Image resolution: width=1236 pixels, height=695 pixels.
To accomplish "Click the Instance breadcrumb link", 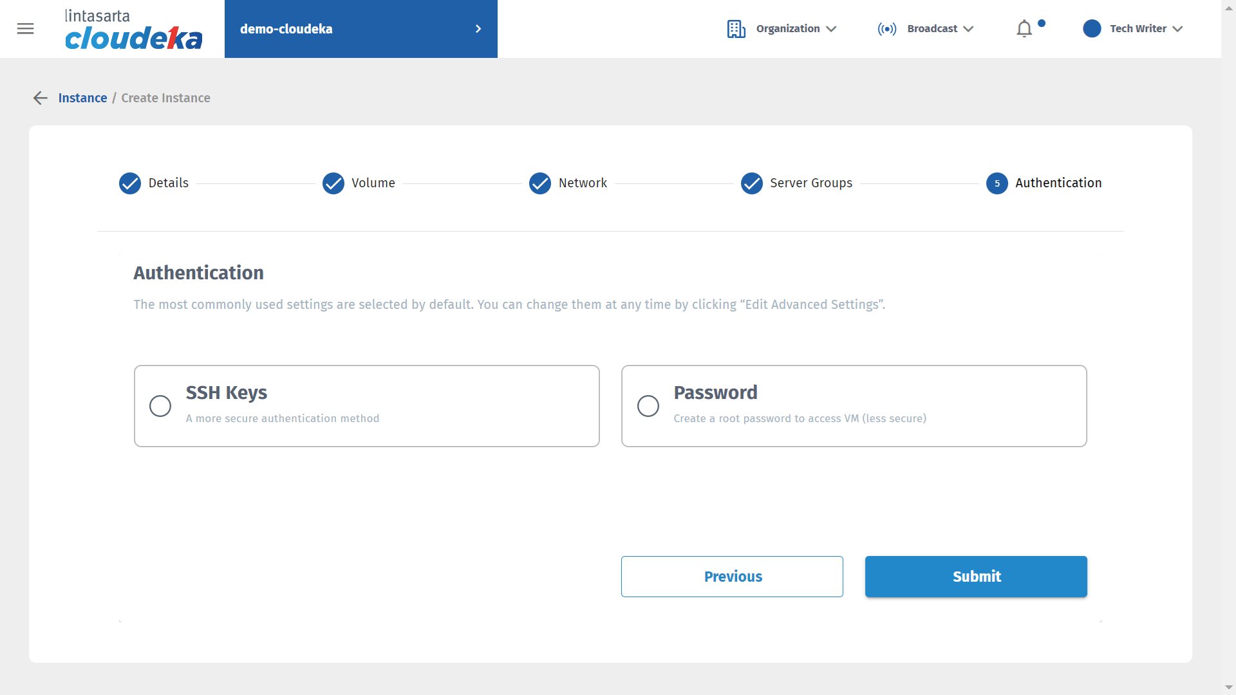I will coord(82,98).
